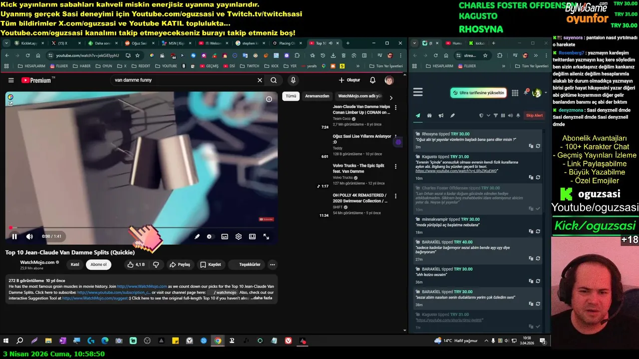Mute the YouTube player volume
This screenshot has width=639, height=359.
pyautogui.click(x=29, y=236)
